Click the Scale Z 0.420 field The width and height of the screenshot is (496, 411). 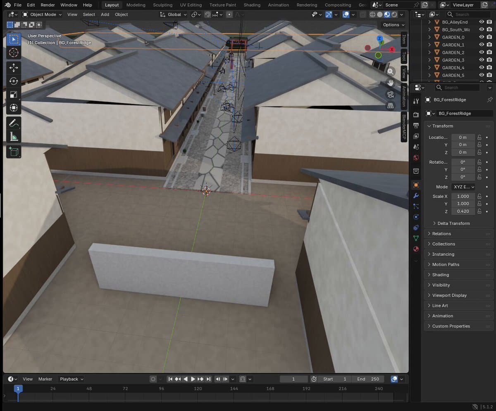(463, 211)
